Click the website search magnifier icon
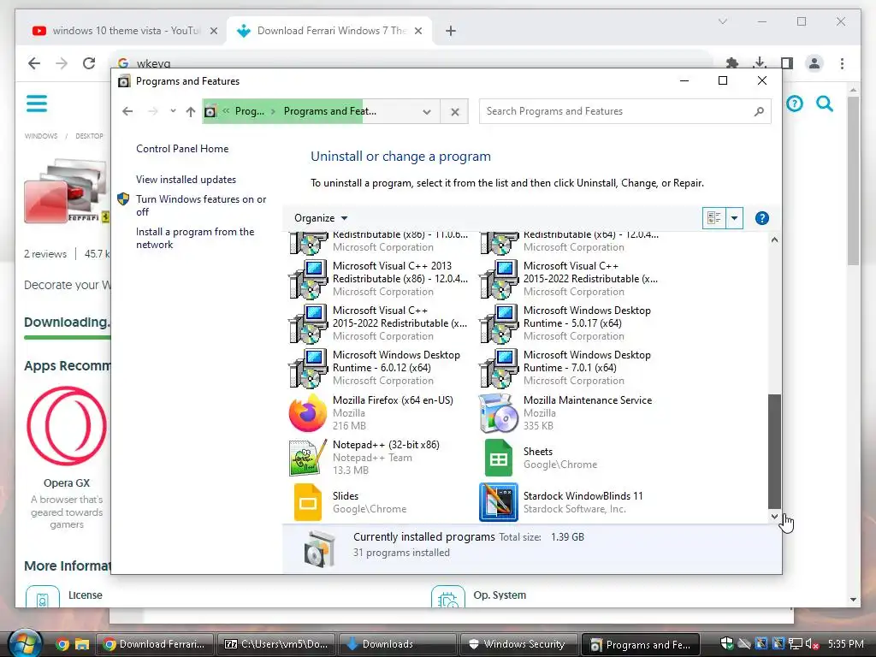The width and height of the screenshot is (876, 657). 825,104
